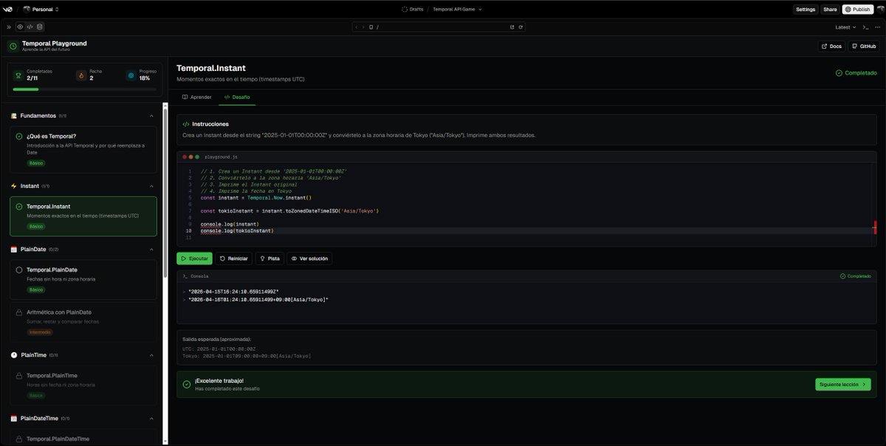Collapse the PlainTime section chevron
Screen dimensions: 886x446
151,354
